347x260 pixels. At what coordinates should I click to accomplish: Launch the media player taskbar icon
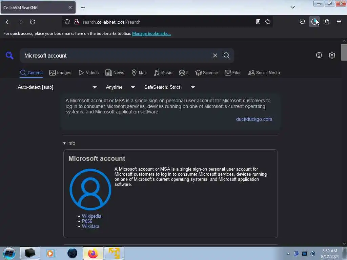(x=50, y=253)
